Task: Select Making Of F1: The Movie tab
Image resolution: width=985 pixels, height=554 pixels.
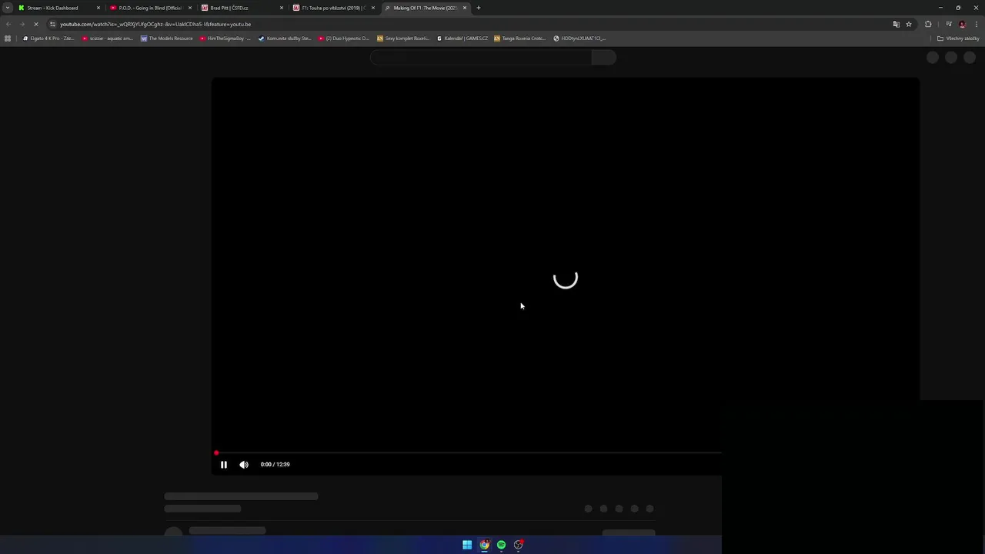Action: [425, 8]
